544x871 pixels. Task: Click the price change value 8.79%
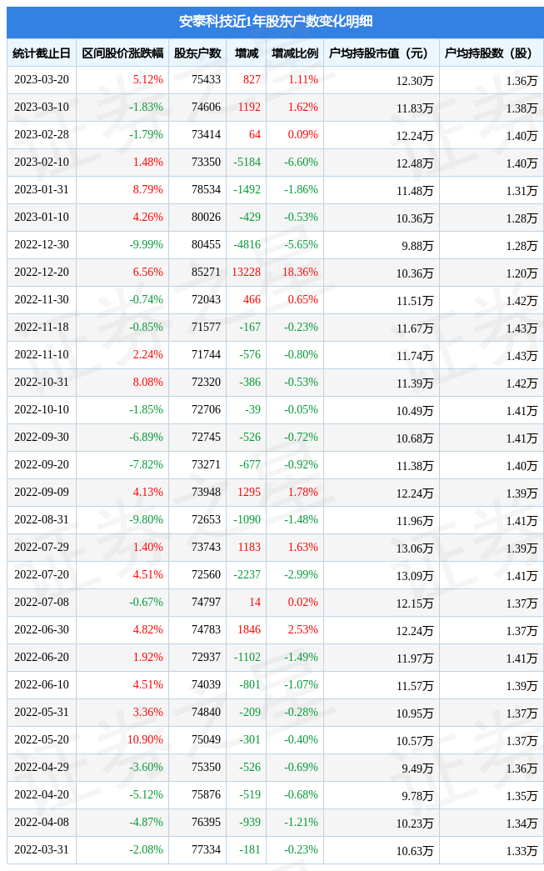[x=148, y=189]
